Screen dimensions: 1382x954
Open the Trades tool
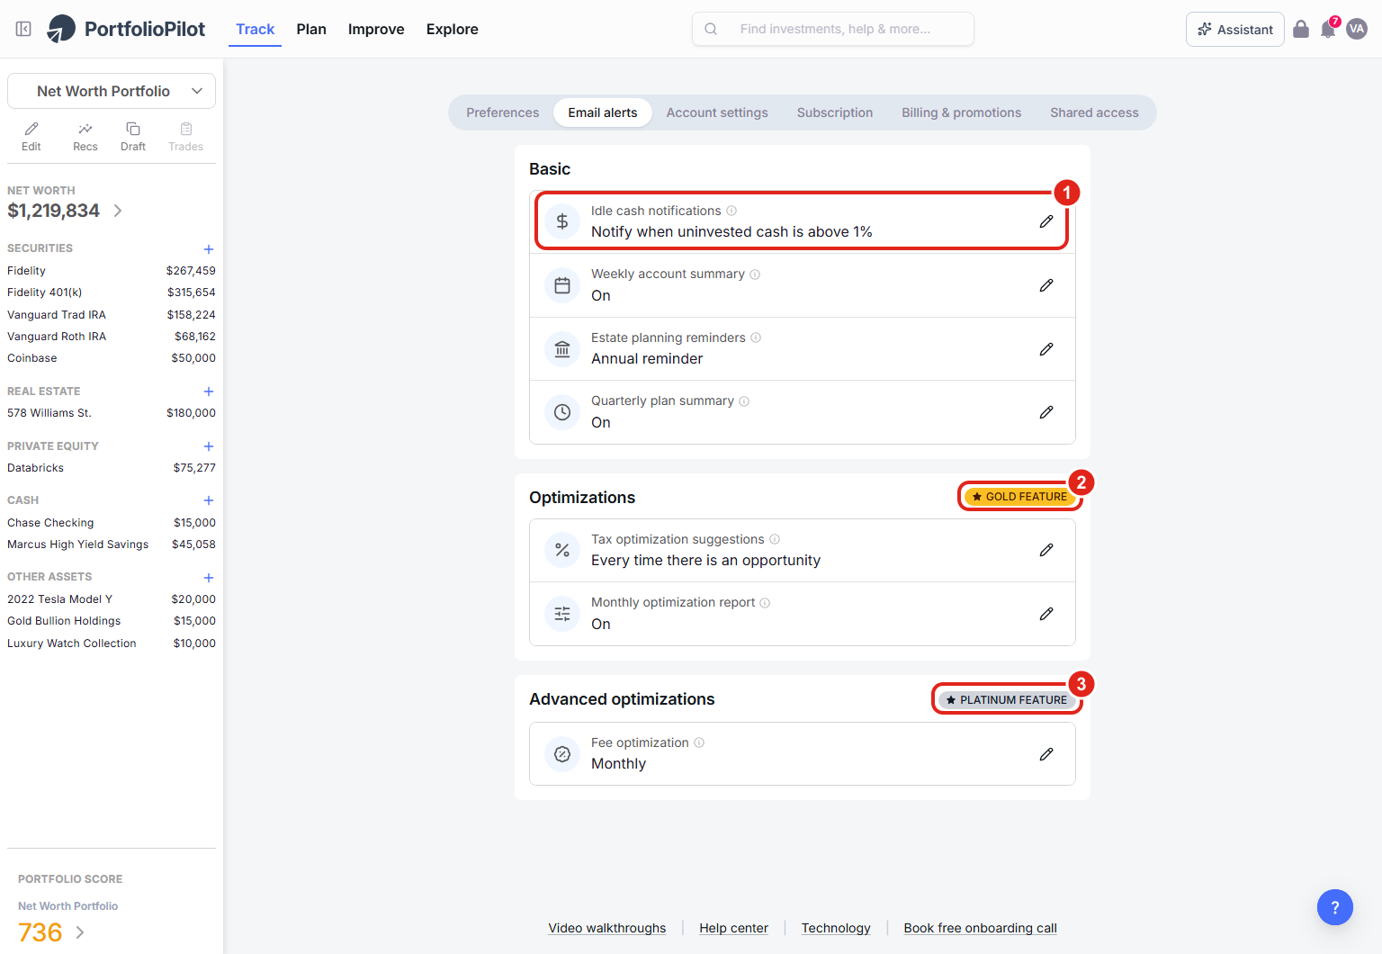coord(186,137)
